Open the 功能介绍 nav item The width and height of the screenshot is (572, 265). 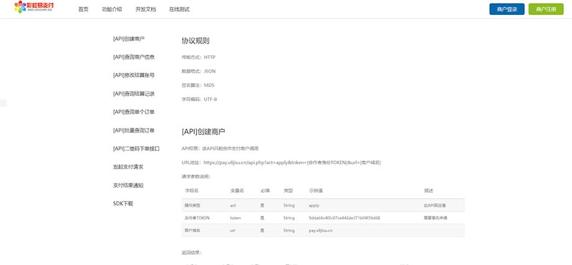click(x=112, y=9)
